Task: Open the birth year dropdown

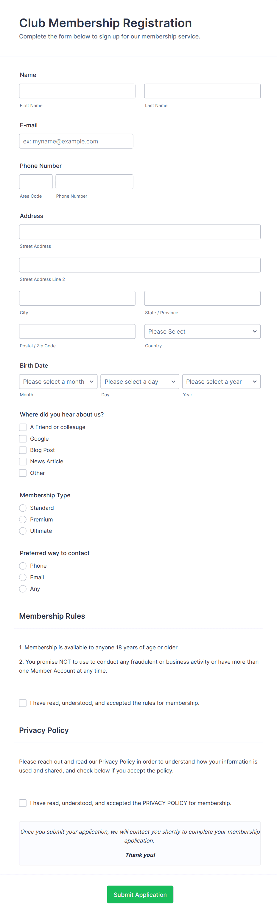Action: pos(221,381)
